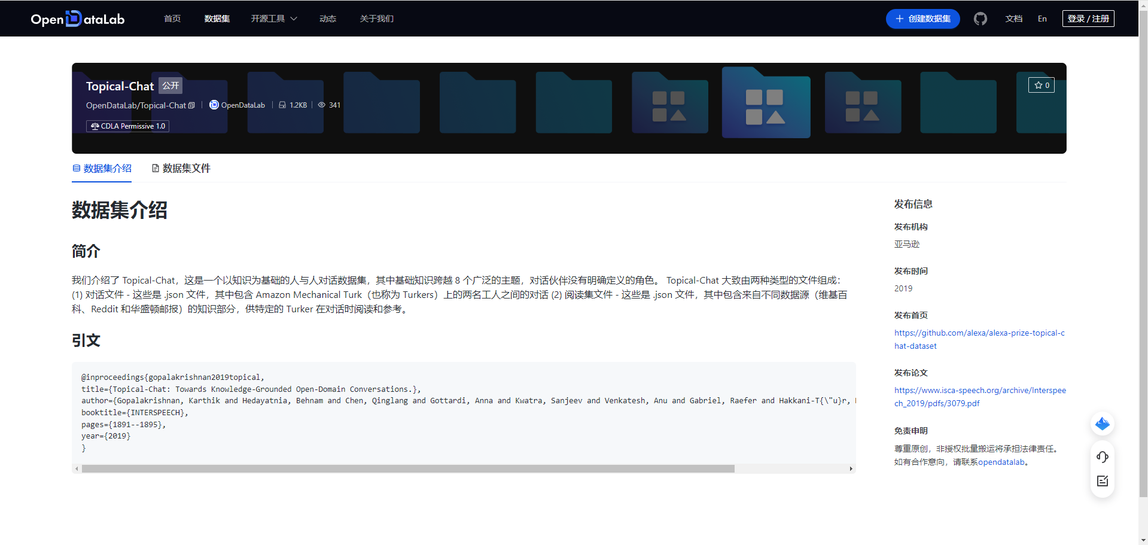Open 文档 documentation link
The height and width of the screenshot is (545, 1148).
(1013, 19)
